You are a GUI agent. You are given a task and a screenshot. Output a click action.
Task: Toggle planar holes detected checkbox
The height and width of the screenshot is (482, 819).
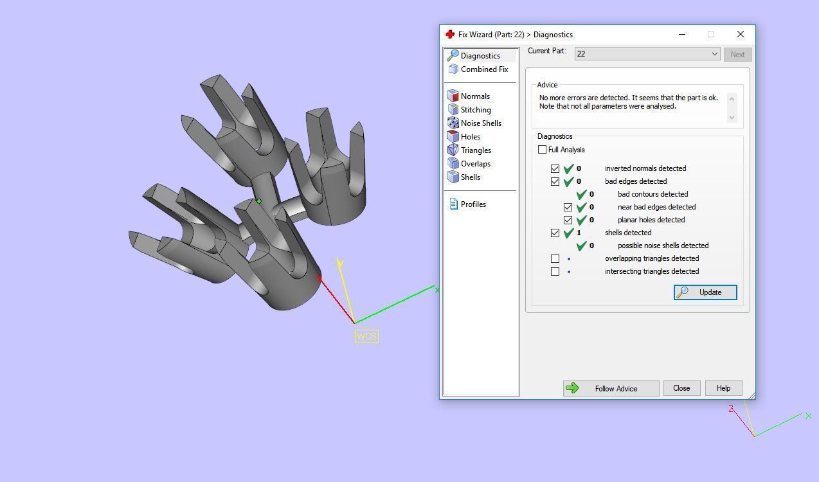(x=568, y=220)
